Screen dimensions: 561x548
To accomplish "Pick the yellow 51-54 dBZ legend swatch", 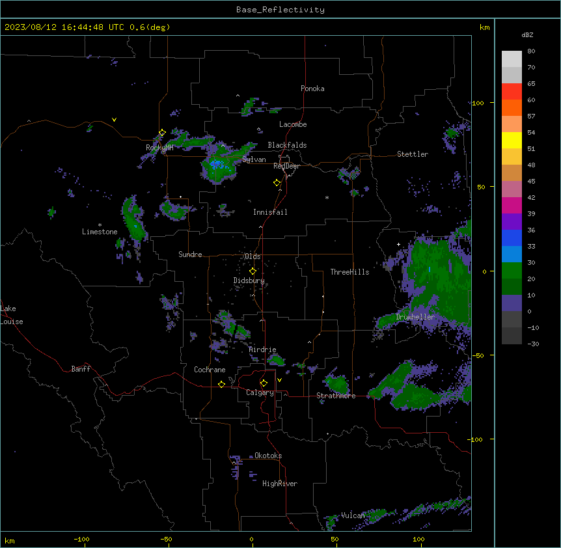I will coord(512,140).
